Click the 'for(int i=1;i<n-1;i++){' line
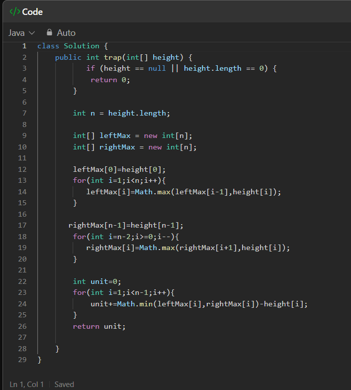The height and width of the screenshot is (390, 351). tap(124, 292)
